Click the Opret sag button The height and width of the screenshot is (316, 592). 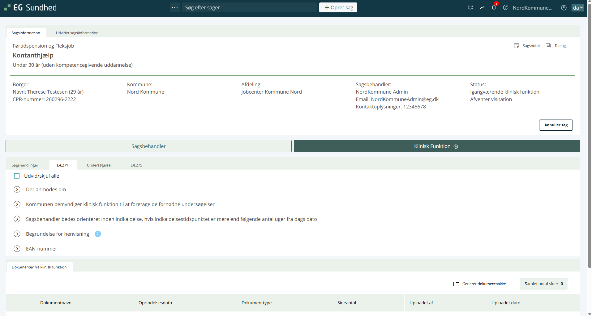tap(338, 7)
